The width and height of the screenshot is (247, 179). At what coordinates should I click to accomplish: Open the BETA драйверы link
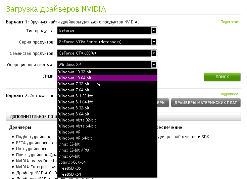[x=36, y=143]
